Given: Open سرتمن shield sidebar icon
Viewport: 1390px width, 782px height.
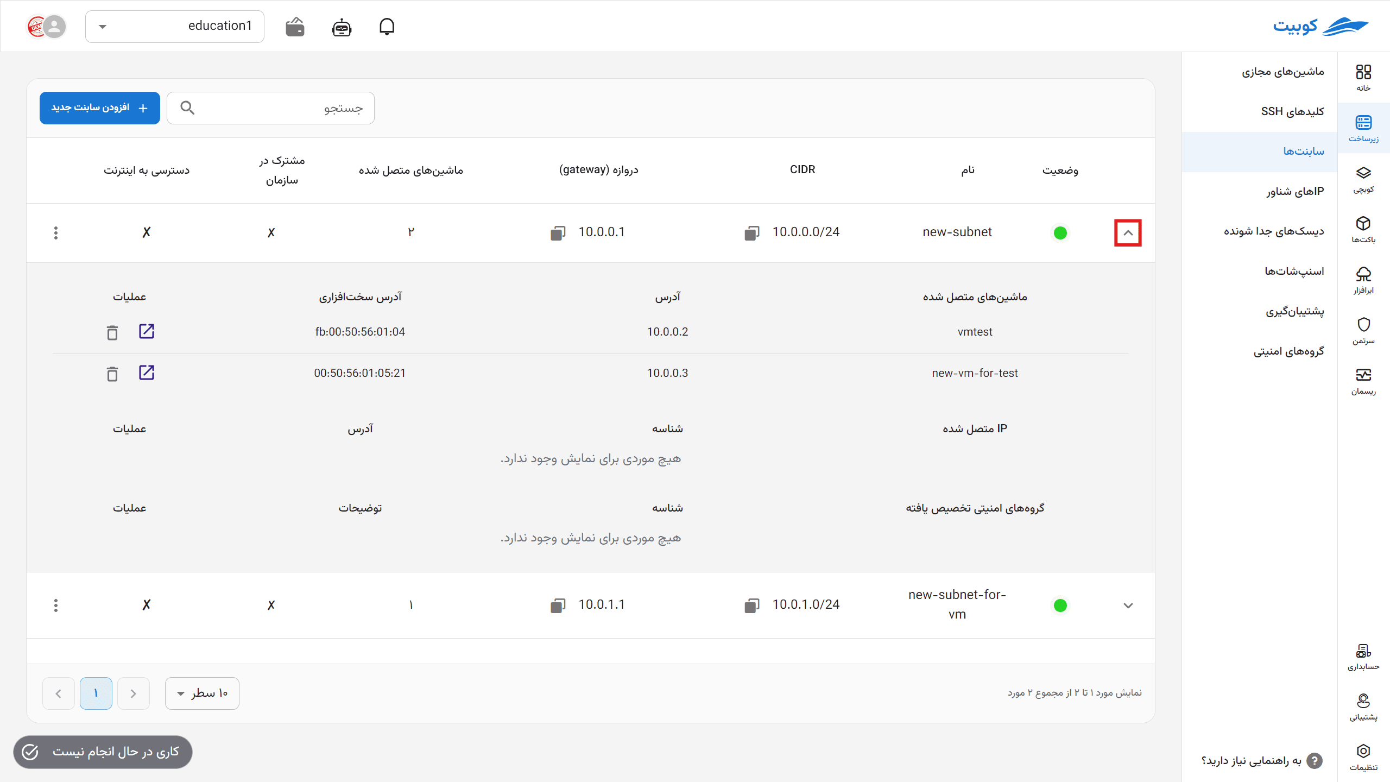Looking at the screenshot, I should point(1363,330).
